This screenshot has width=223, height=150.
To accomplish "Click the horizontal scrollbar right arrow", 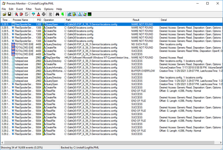I will tap(221, 143).
